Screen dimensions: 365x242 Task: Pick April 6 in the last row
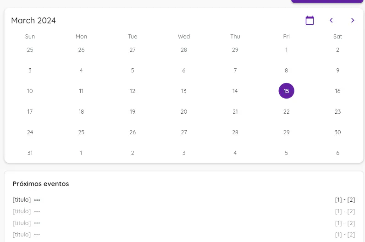(x=337, y=153)
